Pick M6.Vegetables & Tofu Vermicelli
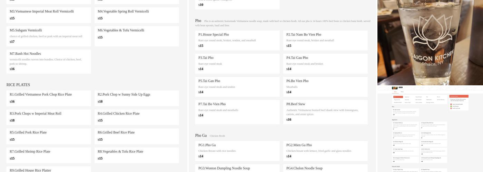 [137, 36]
